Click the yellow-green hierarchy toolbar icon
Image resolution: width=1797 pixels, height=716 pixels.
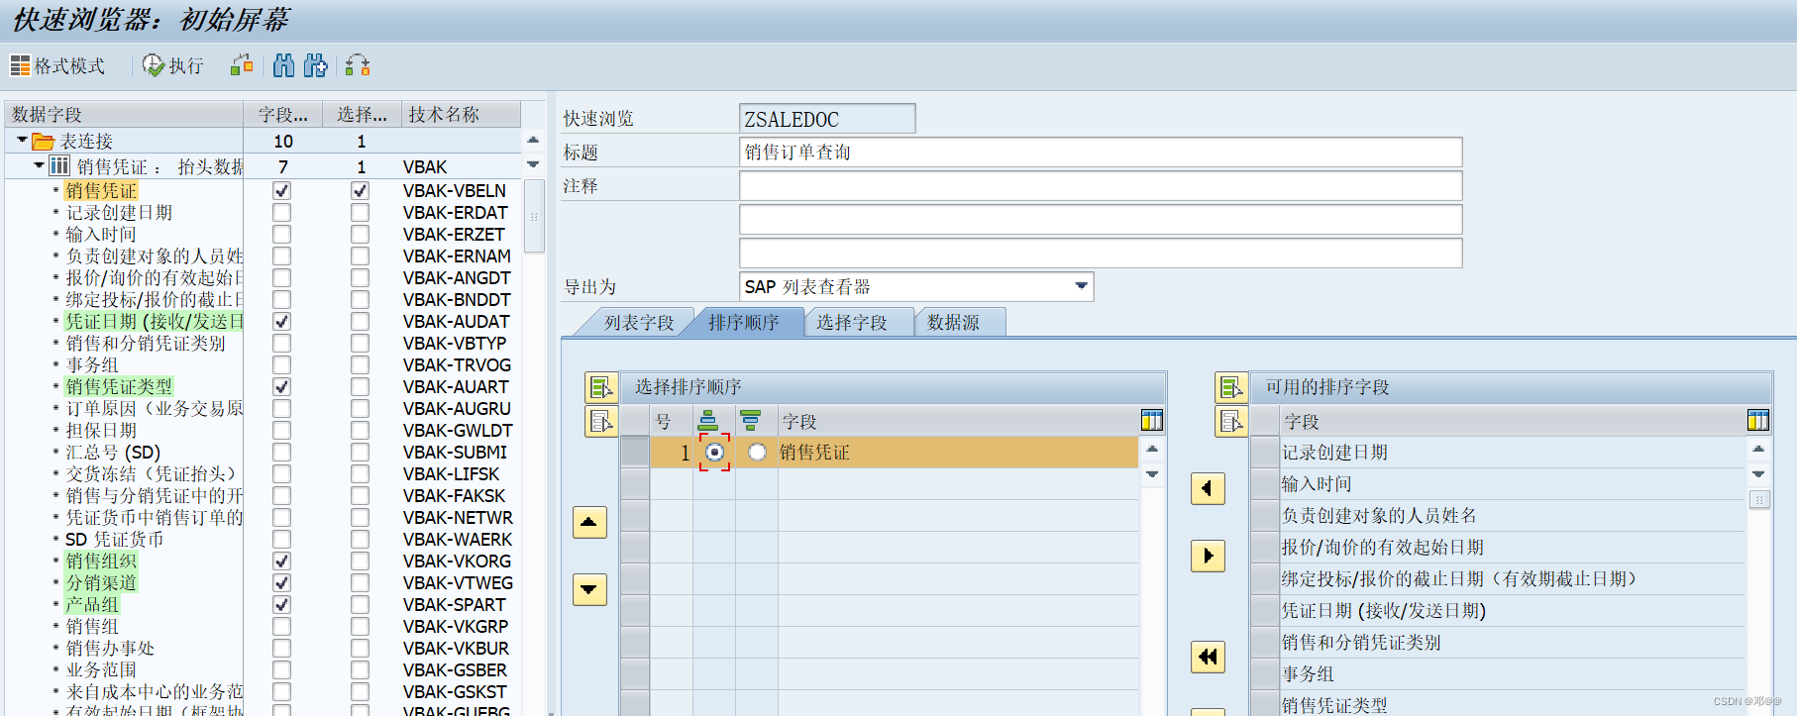[242, 65]
